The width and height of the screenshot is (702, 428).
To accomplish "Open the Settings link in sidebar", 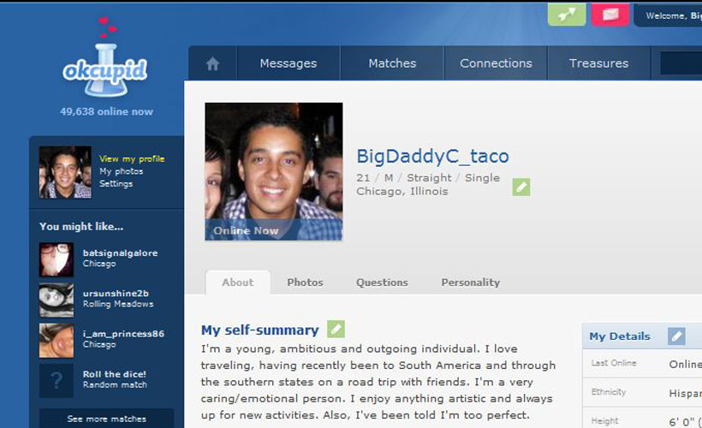I will click(x=116, y=183).
